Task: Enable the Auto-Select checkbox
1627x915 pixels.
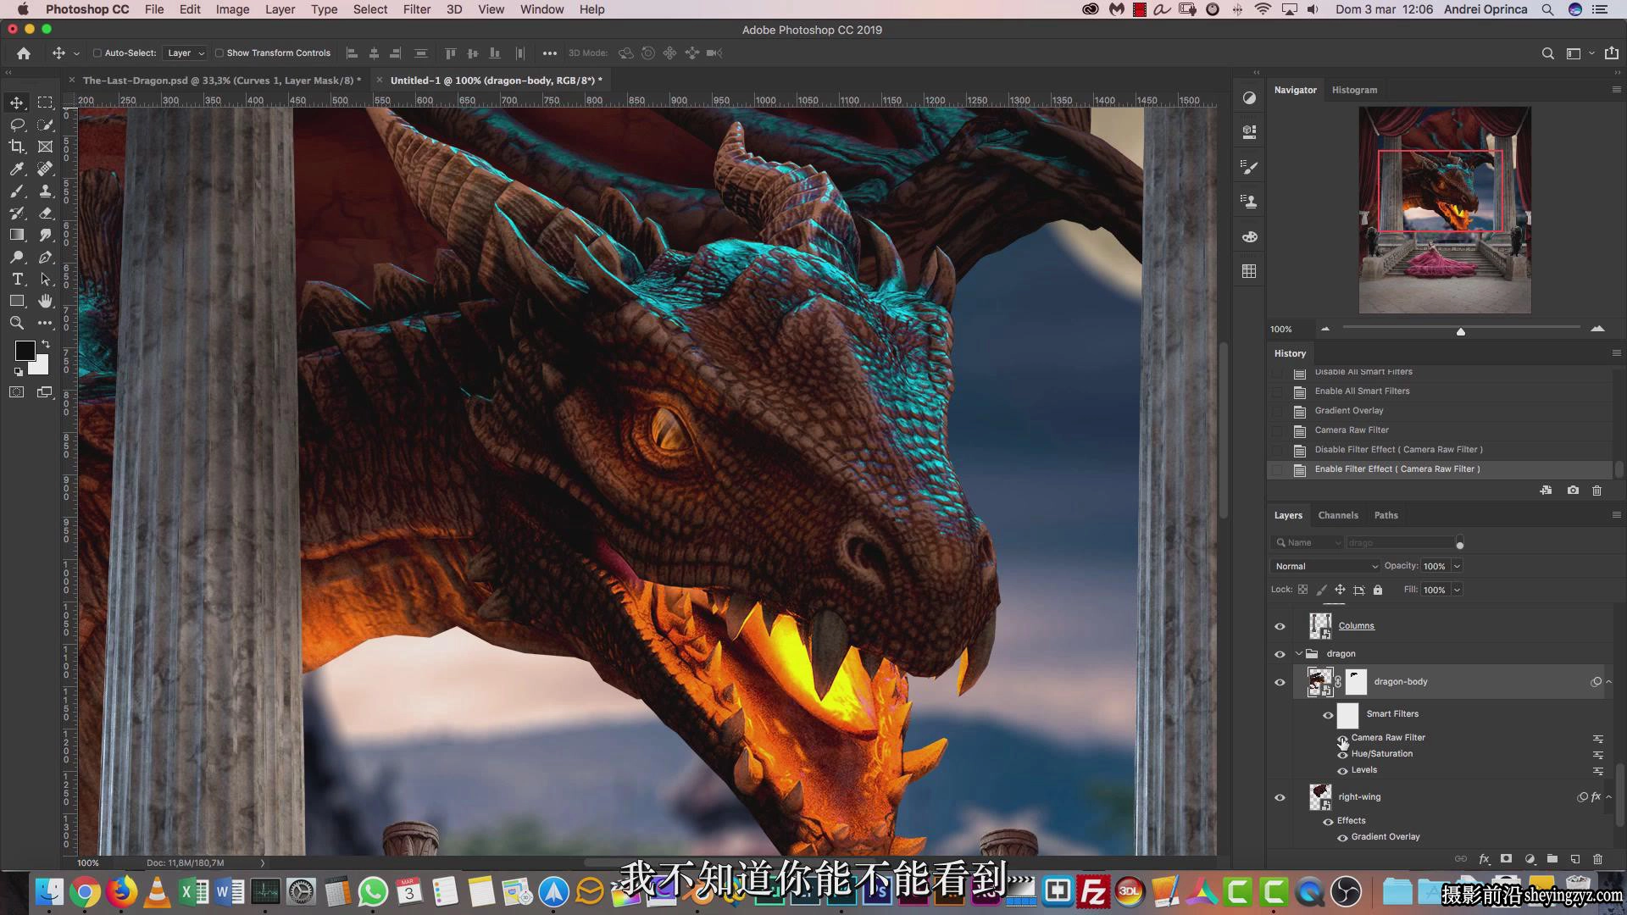Action: click(97, 53)
